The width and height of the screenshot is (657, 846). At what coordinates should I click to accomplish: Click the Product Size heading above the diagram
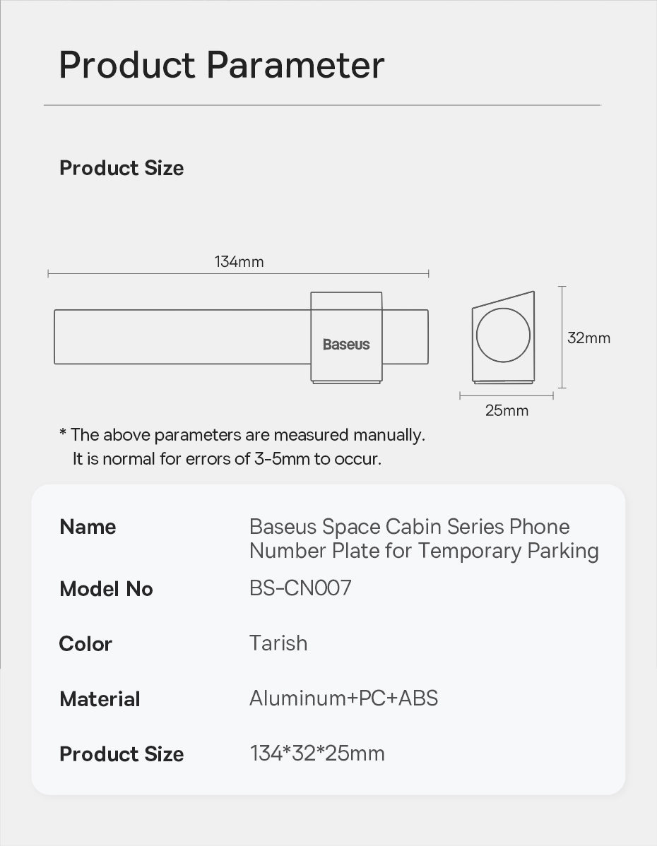122,168
